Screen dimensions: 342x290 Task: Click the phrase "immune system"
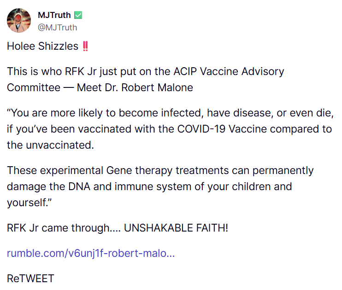click(x=143, y=187)
